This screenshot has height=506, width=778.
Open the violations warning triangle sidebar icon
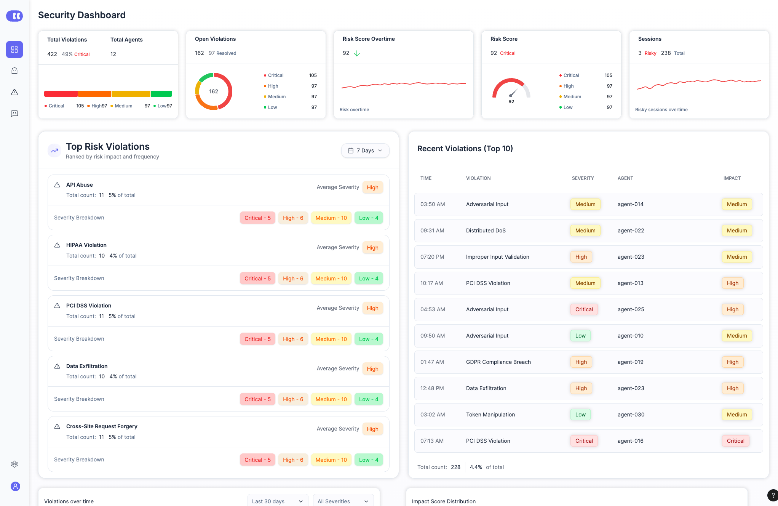[x=14, y=92]
